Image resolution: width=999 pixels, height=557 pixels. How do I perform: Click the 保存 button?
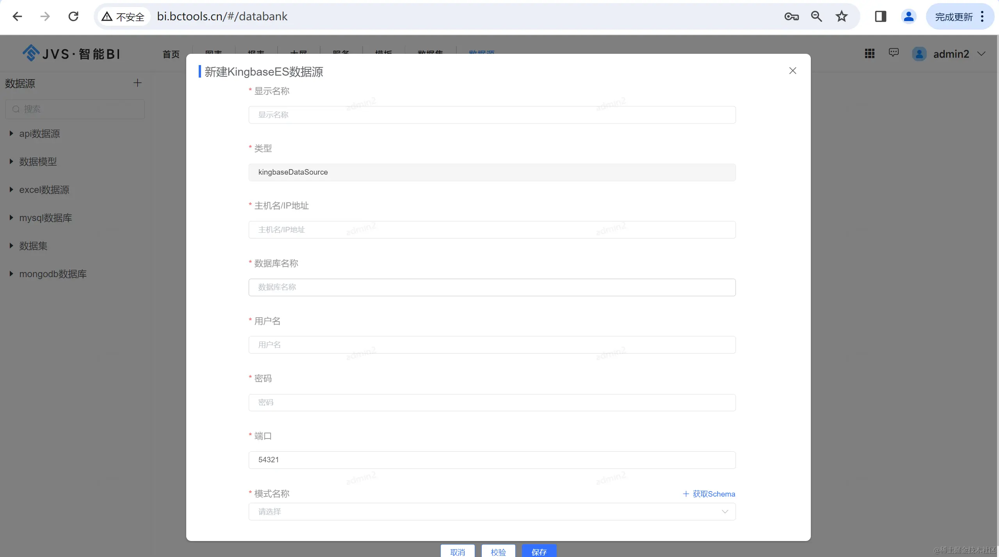coord(539,552)
